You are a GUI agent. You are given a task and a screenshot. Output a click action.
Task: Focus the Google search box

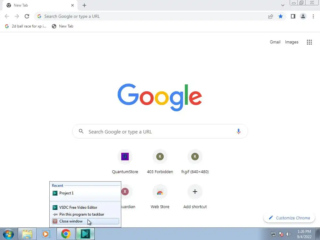[x=160, y=132]
